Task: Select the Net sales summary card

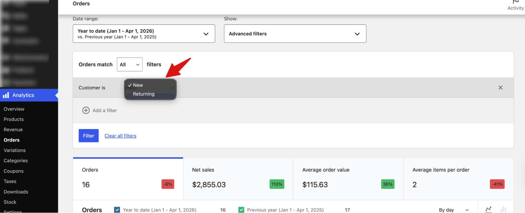Action: 238,179
